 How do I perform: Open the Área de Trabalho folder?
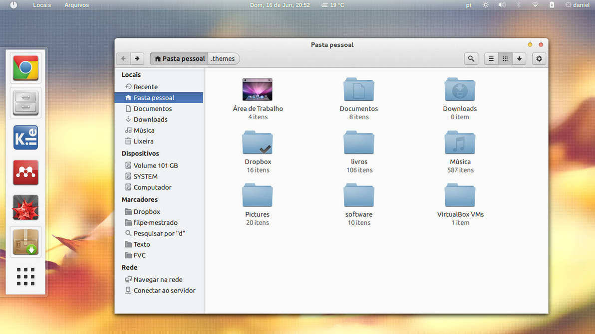coord(257,89)
